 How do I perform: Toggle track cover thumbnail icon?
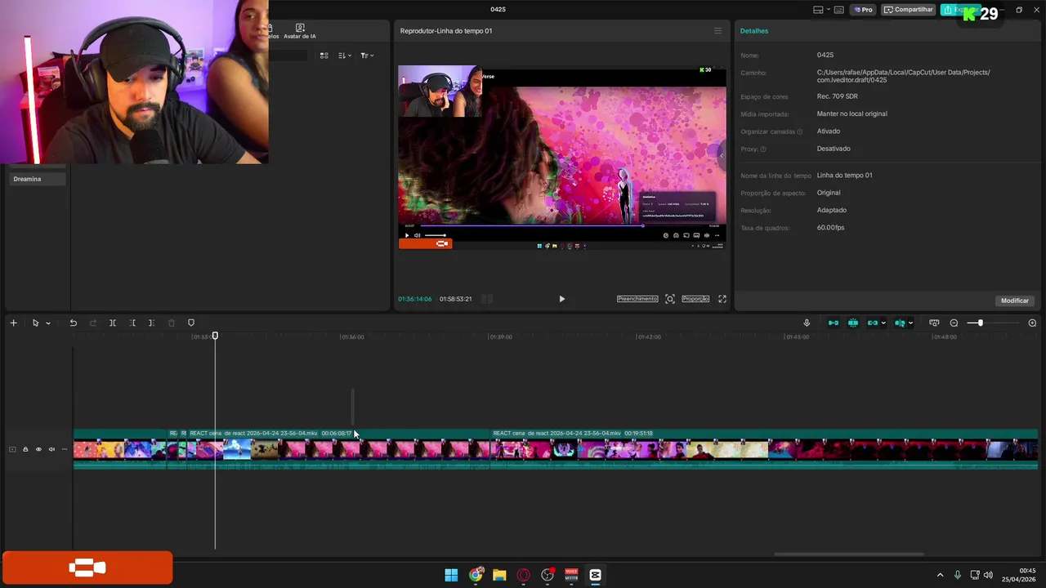click(x=12, y=449)
